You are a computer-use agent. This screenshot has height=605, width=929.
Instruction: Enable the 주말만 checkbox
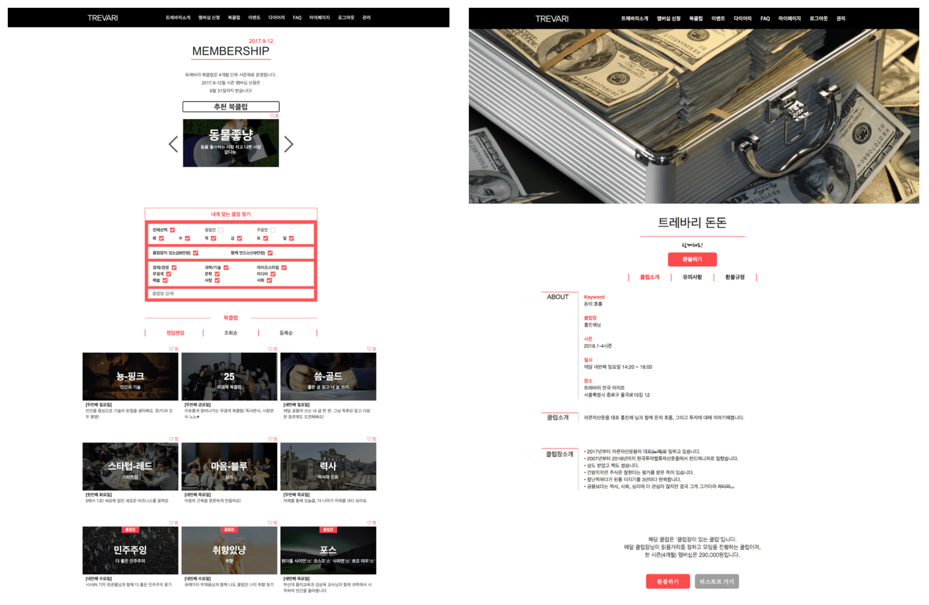pos(273,230)
